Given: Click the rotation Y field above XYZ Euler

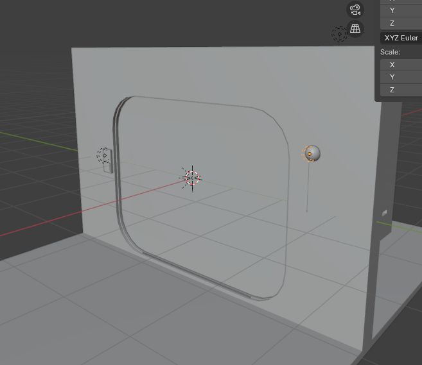Looking at the screenshot, I should pyautogui.click(x=401, y=10).
